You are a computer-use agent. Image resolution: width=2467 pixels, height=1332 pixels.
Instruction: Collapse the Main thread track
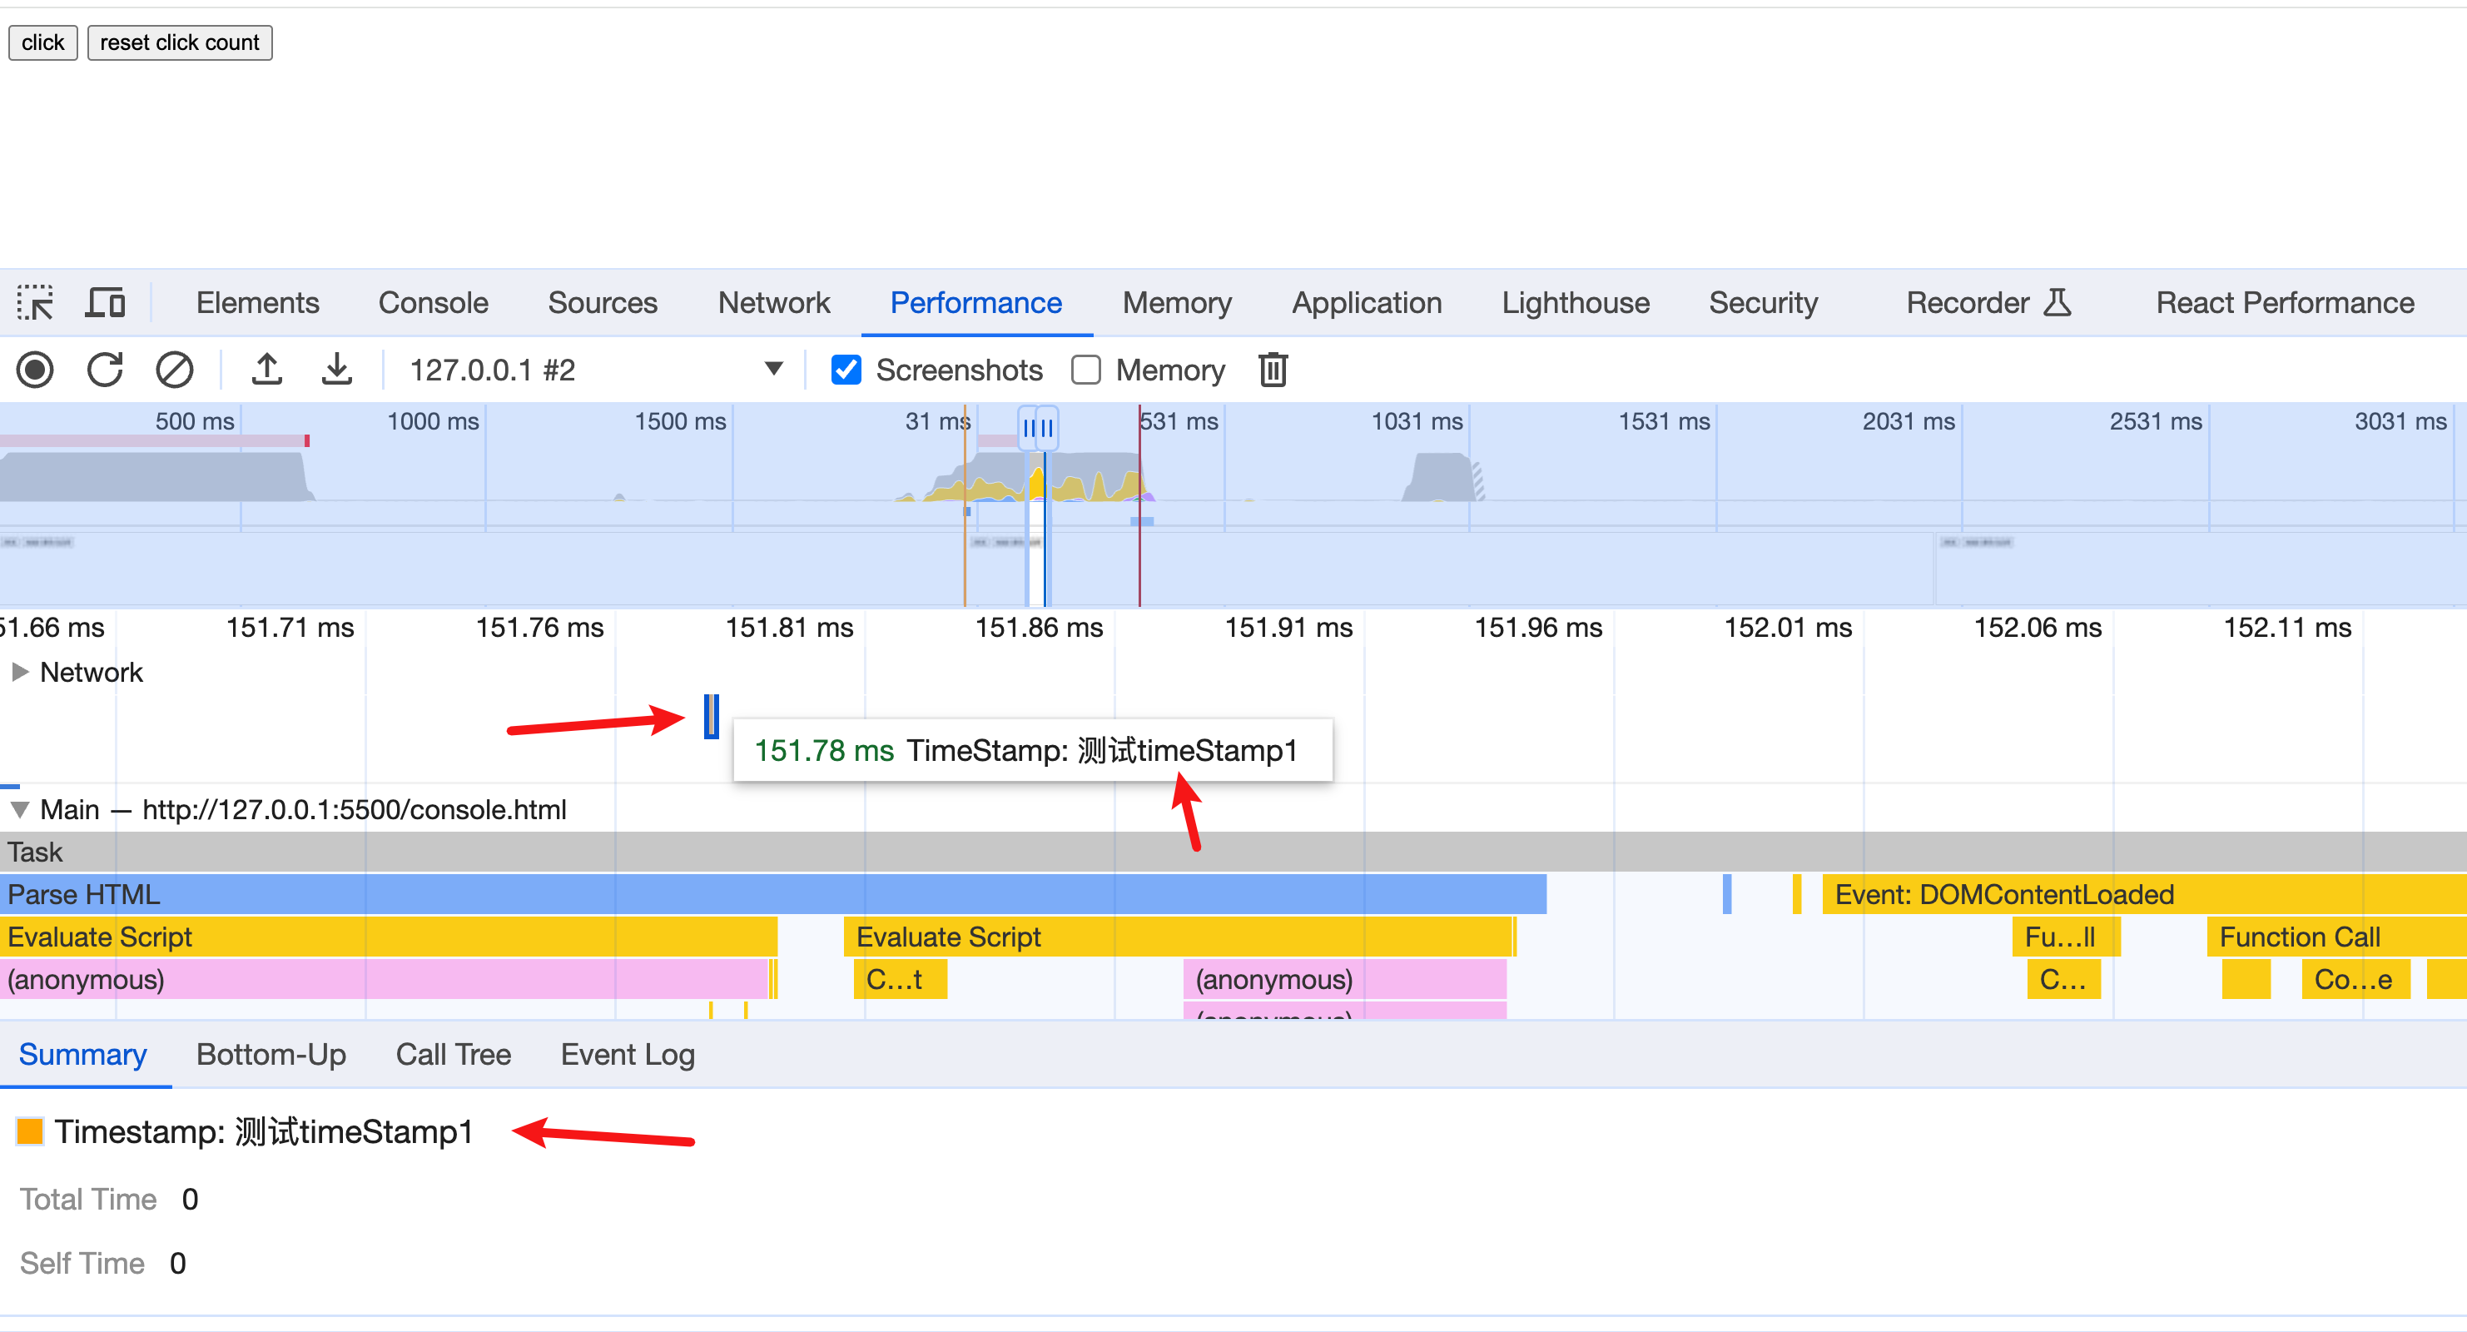coord(20,810)
